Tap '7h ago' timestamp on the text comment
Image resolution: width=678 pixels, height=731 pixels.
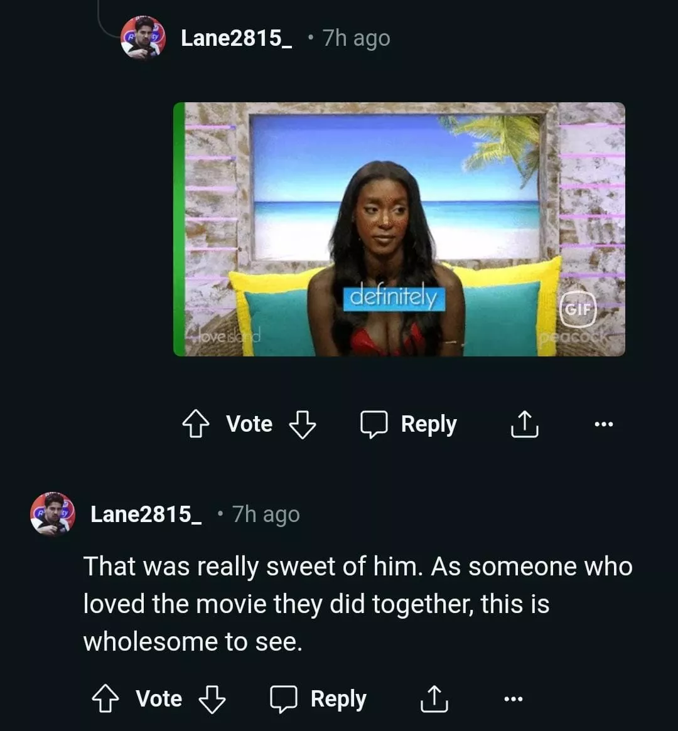(266, 515)
